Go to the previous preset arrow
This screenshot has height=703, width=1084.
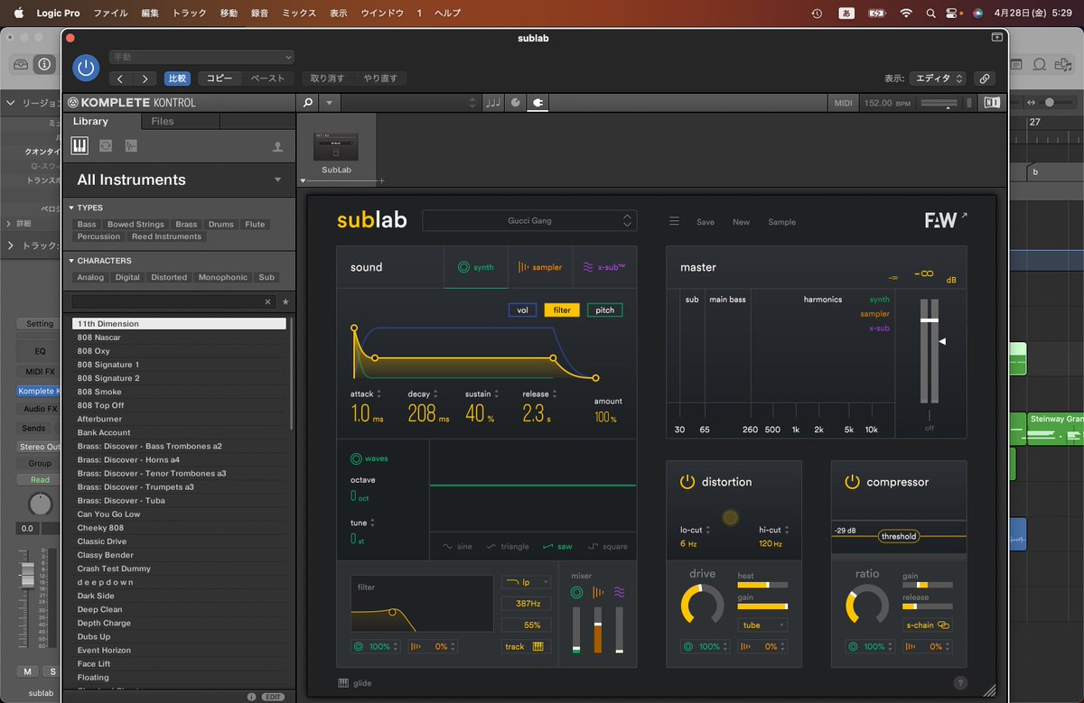[120, 79]
